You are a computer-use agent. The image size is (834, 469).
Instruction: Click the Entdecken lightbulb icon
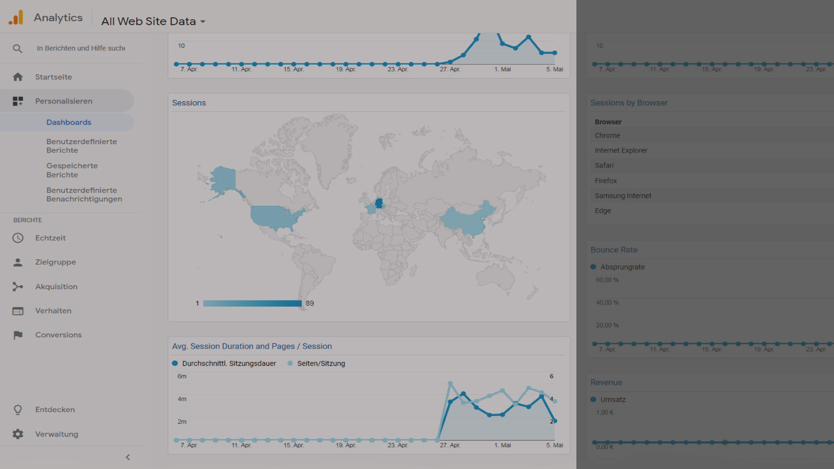pyautogui.click(x=18, y=410)
